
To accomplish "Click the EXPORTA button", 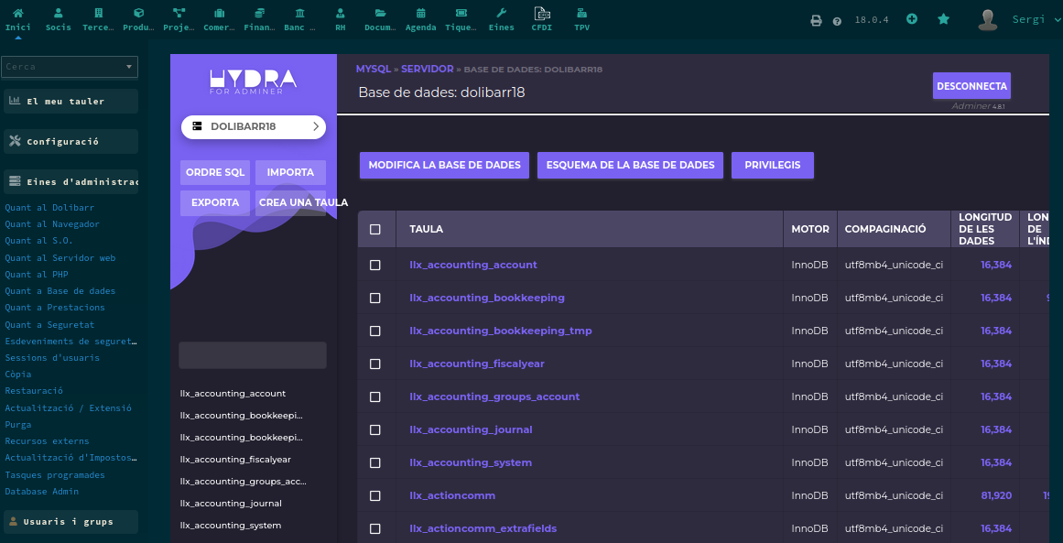I will (x=215, y=202).
